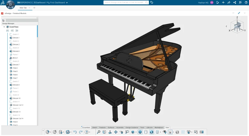Toggle the grid display icon
This screenshot has width=249, height=136.
(183, 132)
